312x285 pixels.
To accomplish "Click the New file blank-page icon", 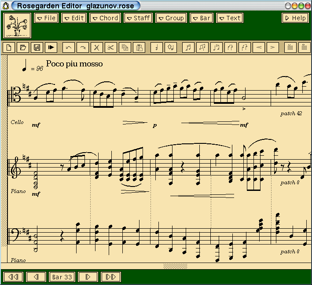I will (9, 47).
